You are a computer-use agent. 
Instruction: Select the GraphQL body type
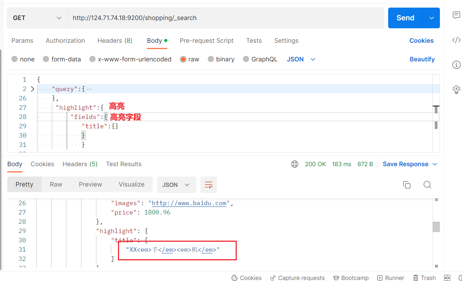[x=260, y=59]
